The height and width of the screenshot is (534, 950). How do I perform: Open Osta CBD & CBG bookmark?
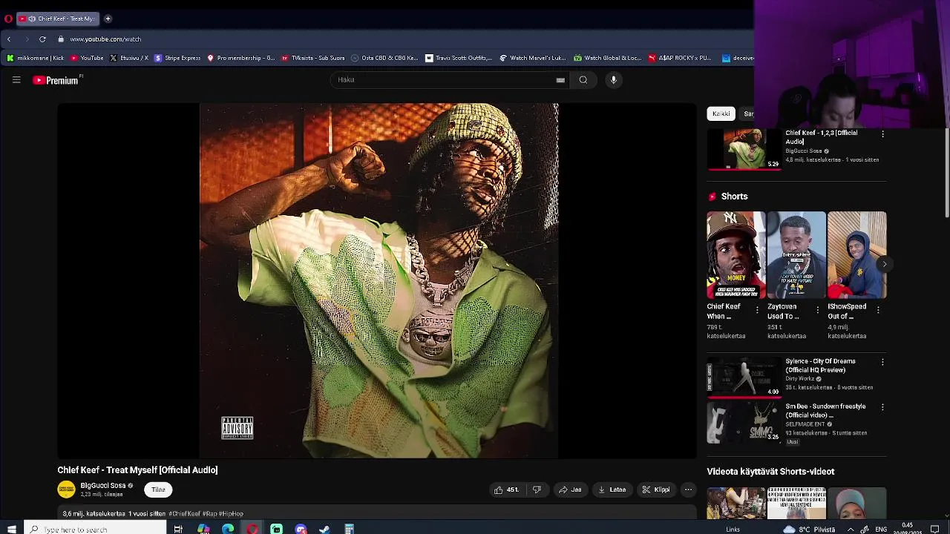384,58
